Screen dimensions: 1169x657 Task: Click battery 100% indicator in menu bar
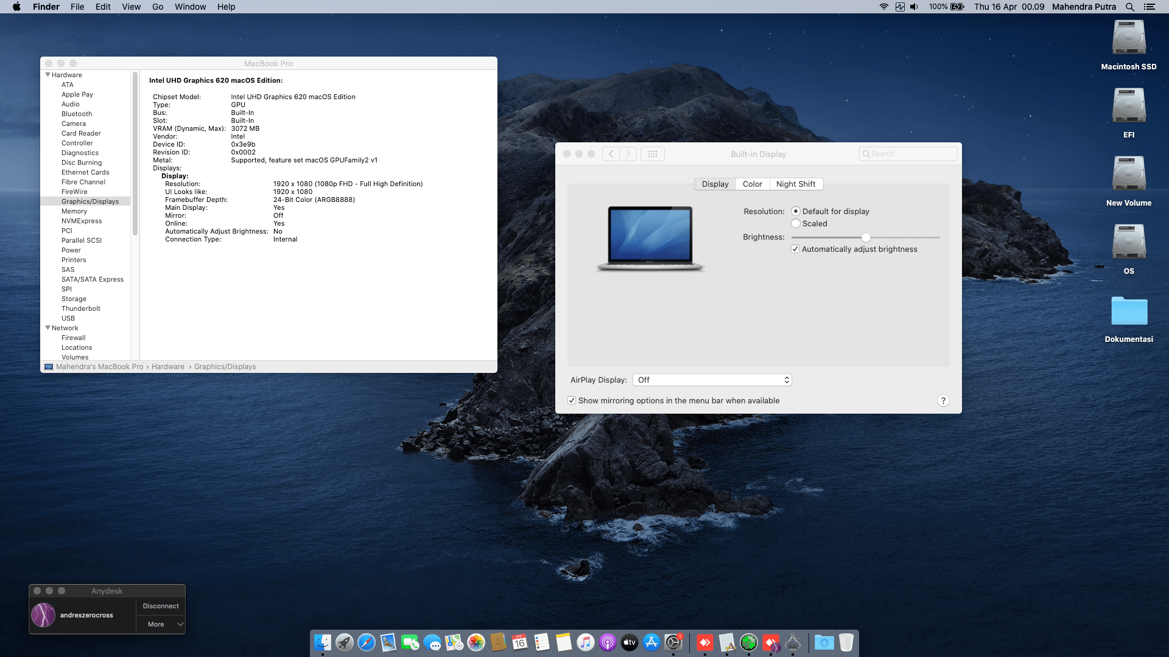coord(946,7)
